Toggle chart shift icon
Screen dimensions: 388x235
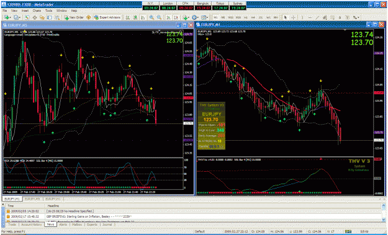tap(176, 17)
